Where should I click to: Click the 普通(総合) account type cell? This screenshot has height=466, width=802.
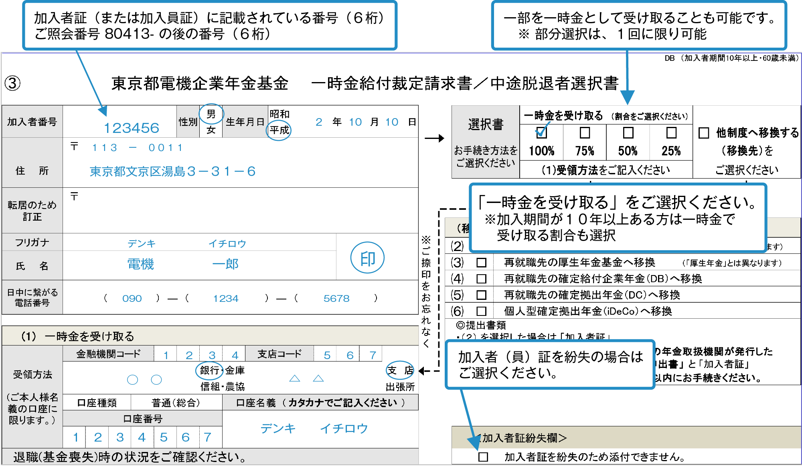click(176, 403)
